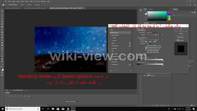Enable Drop Shadow style checkbox
The width and height of the screenshot is (197, 111).
pyautogui.click(x=111, y=65)
